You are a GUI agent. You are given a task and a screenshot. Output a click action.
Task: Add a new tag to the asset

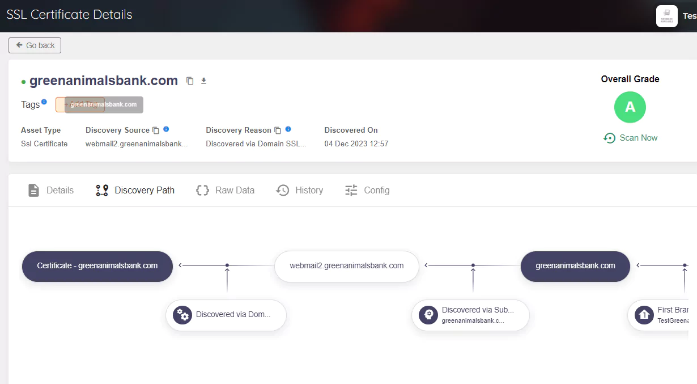(x=80, y=105)
